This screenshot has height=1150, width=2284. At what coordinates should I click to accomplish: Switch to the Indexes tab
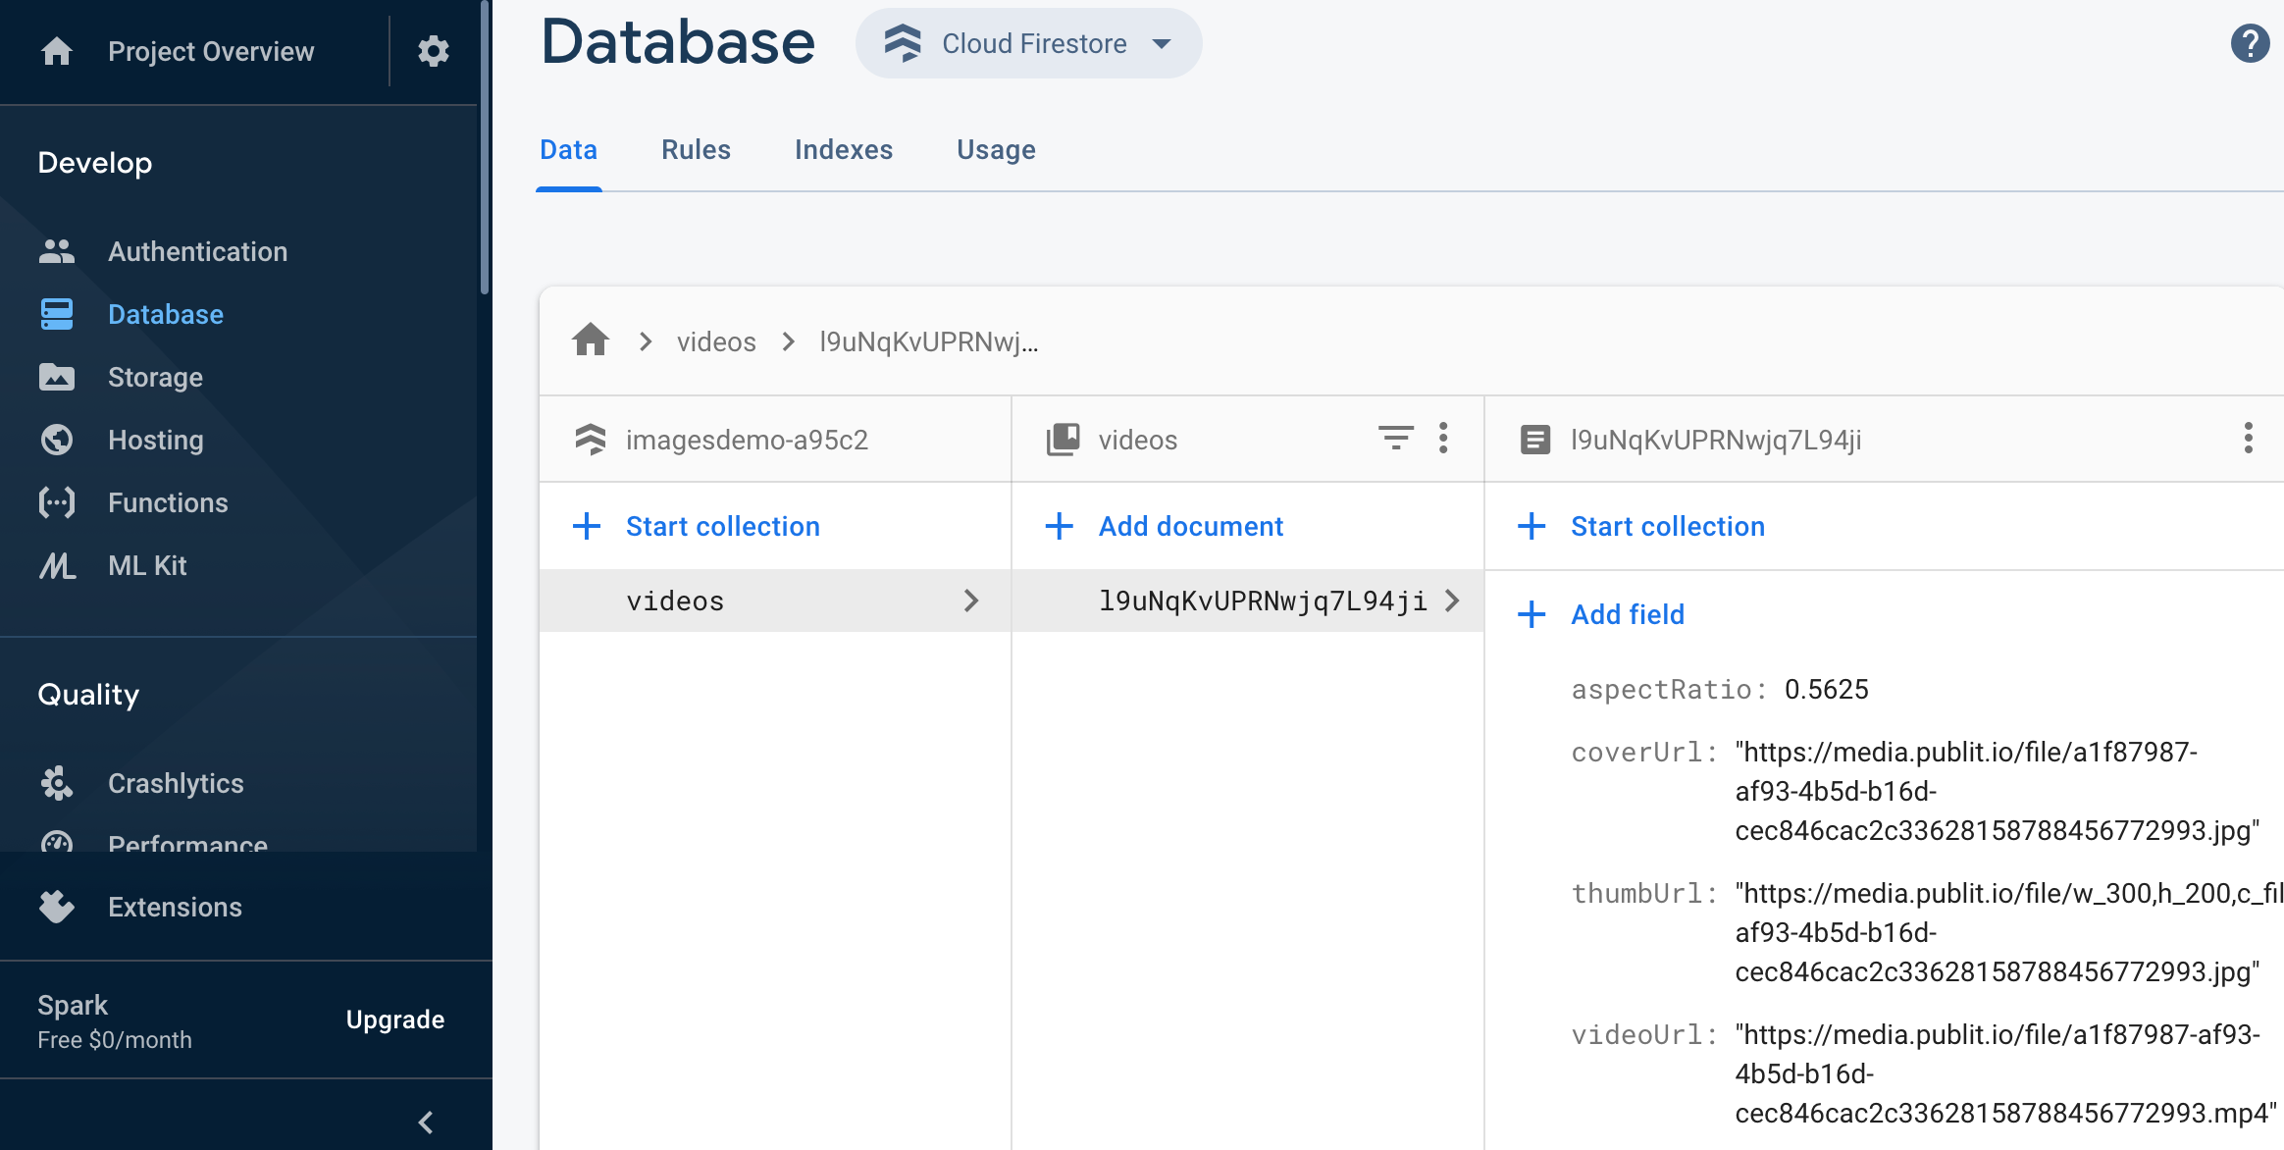pyautogui.click(x=843, y=150)
